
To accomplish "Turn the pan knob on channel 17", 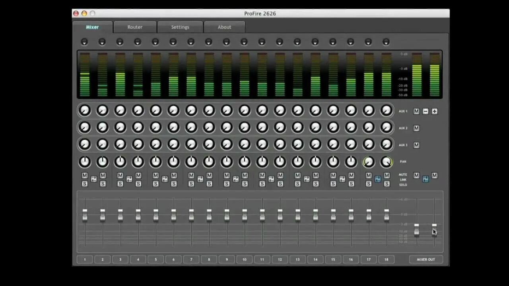I will click(368, 161).
